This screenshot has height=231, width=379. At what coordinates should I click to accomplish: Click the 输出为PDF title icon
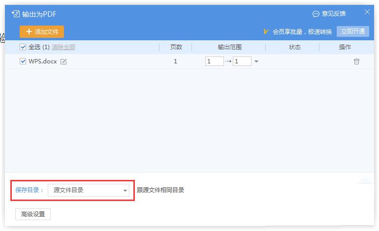coord(16,14)
